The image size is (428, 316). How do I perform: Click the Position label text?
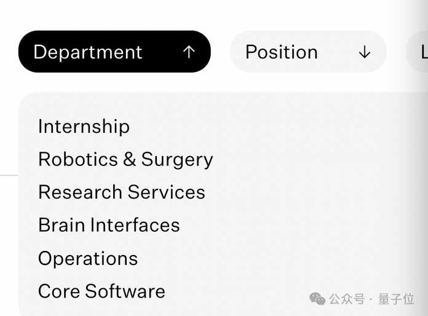(281, 52)
